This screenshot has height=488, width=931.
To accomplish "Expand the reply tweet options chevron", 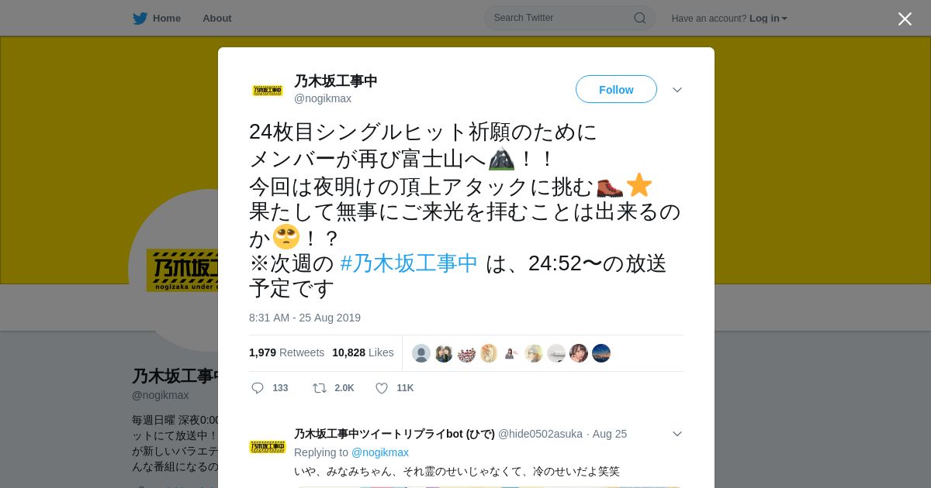I will 677,434.
